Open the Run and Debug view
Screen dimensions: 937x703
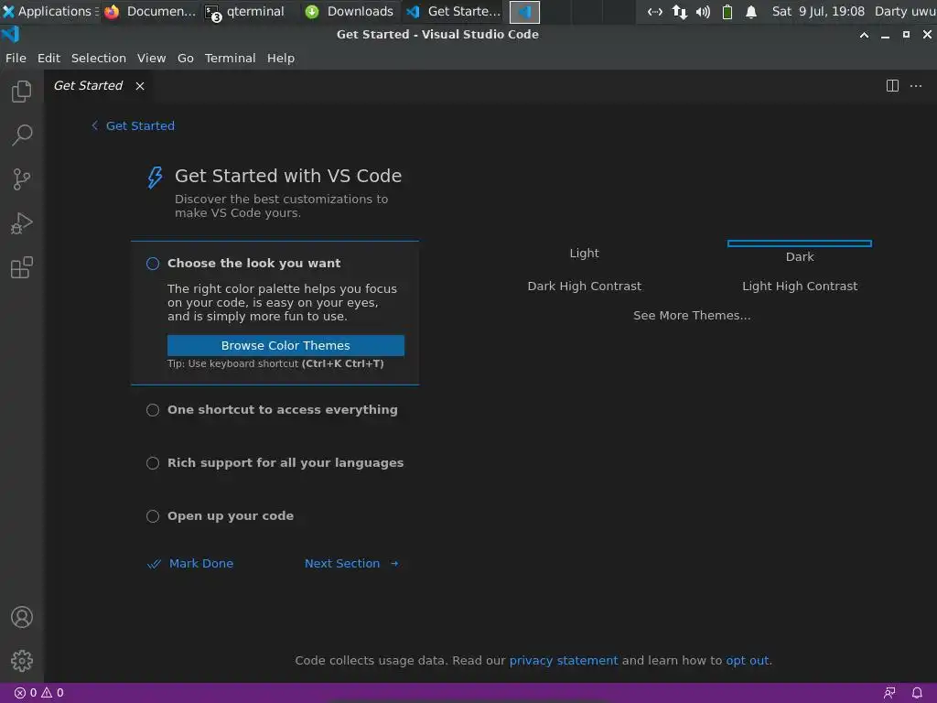click(x=22, y=223)
